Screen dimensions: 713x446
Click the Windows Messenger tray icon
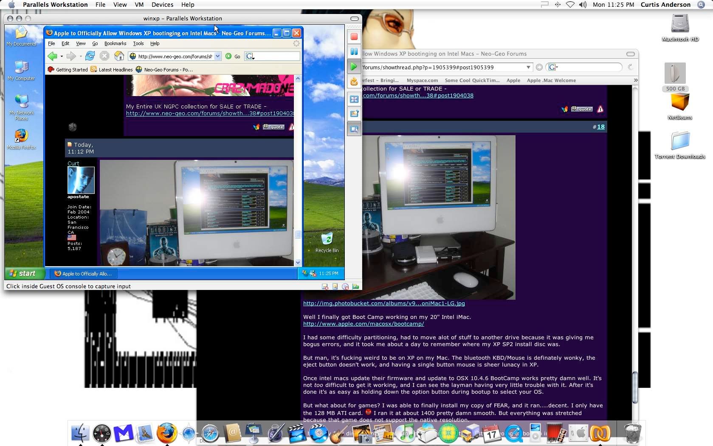point(313,273)
